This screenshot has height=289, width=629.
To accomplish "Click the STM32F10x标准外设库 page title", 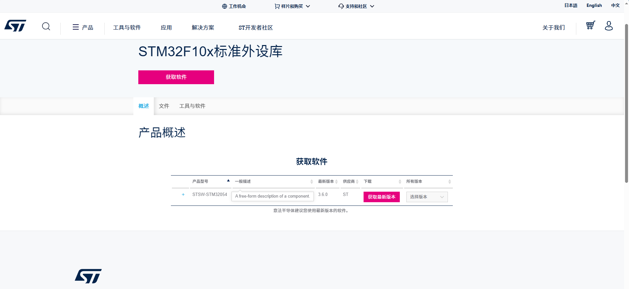I will pyautogui.click(x=210, y=51).
